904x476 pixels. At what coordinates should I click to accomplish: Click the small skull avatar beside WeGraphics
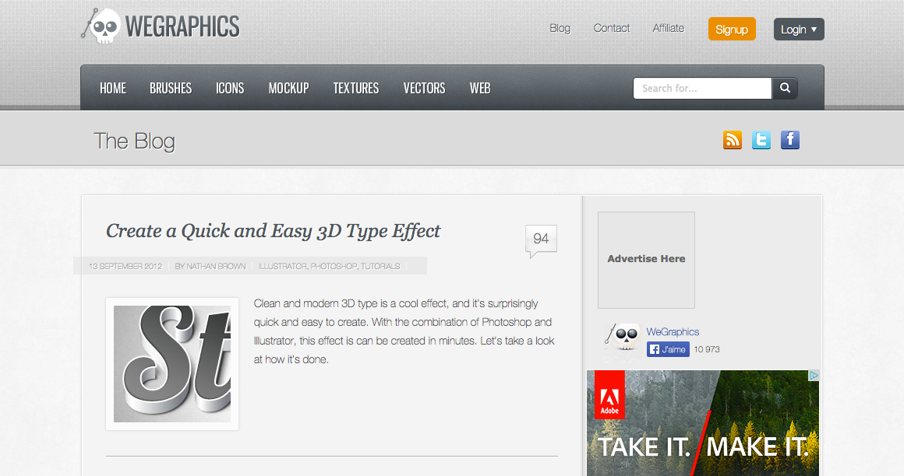622,336
